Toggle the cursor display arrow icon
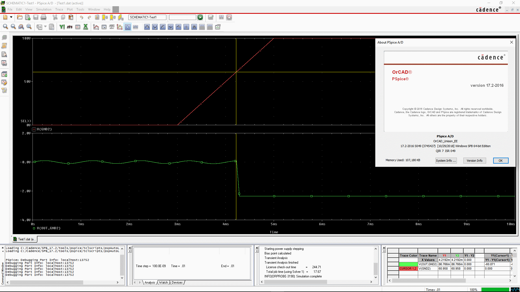The width and height of the screenshot is (520, 292). 128,27
